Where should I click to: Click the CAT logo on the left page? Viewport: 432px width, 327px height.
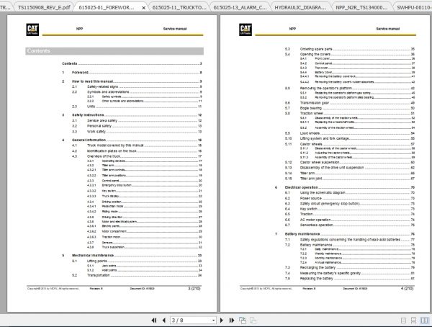pyautogui.click(x=32, y=30)
